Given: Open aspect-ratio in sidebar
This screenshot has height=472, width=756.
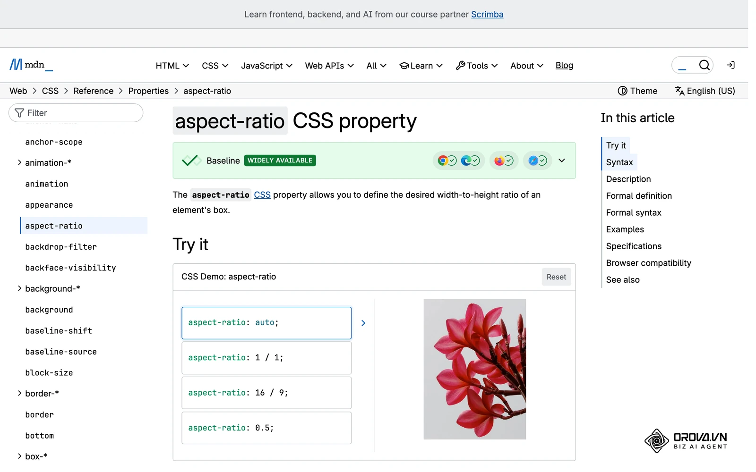Looking at the screenshot, I should (x=84, y=226).
